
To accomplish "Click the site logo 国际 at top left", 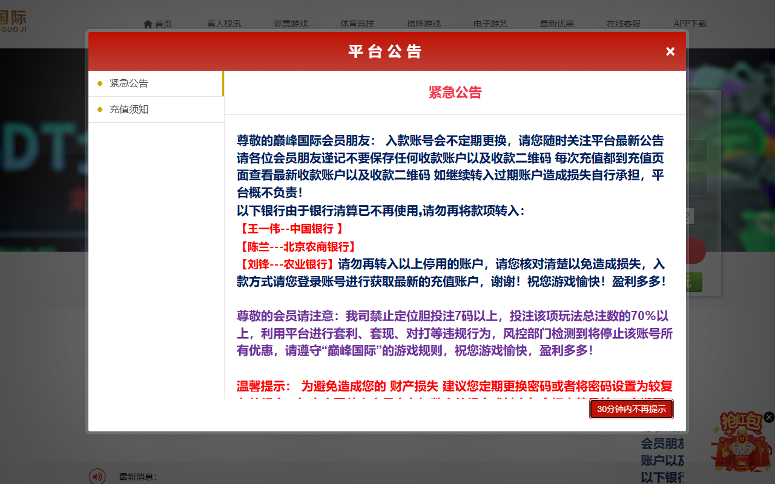I will pos(13,21).
